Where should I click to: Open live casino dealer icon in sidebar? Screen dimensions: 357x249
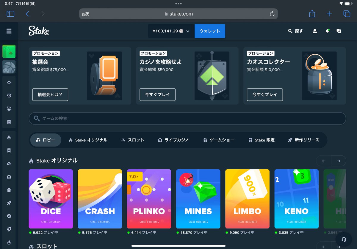[x=9, y=177]
